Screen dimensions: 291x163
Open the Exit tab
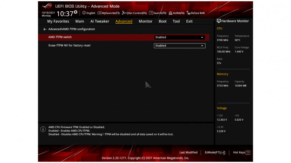pos(189,21)
